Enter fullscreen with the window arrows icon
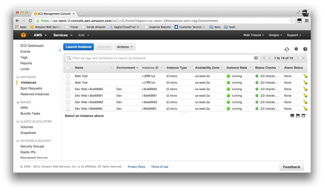Viewport: 324px width, 191px height. pyautogui.click(x=298, y=12)
